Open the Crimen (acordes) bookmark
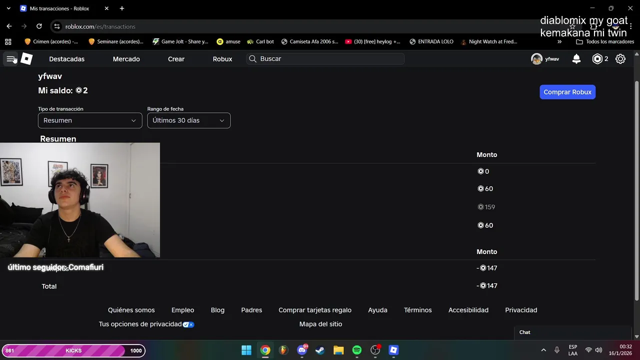The width and height of the screenshot is (640, 360). [51, 41]
